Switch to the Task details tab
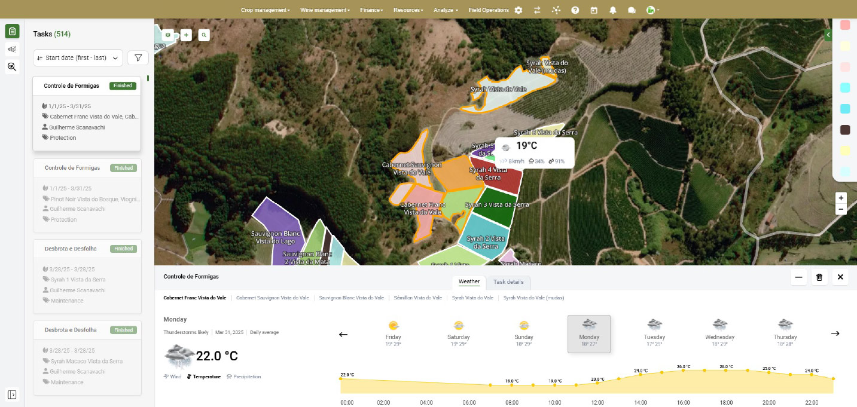Viewport: 857px width, 407px height. pyautogui.click(x=508, y=281)
